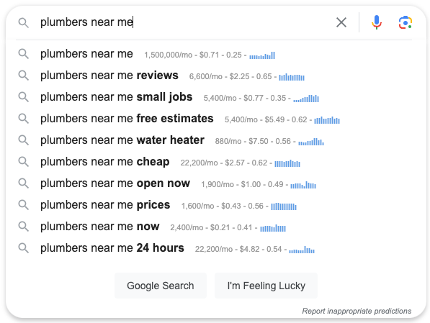Click the voice search microphone icon
The height and width of the screenshot is (323, 430).
tap(377, 22)
